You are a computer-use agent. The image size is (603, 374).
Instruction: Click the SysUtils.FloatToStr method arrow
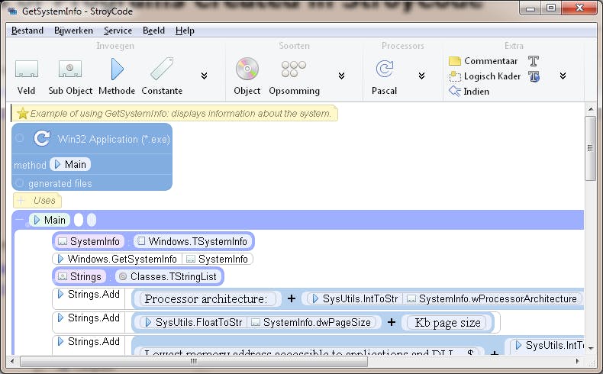[x=148, y=322]
